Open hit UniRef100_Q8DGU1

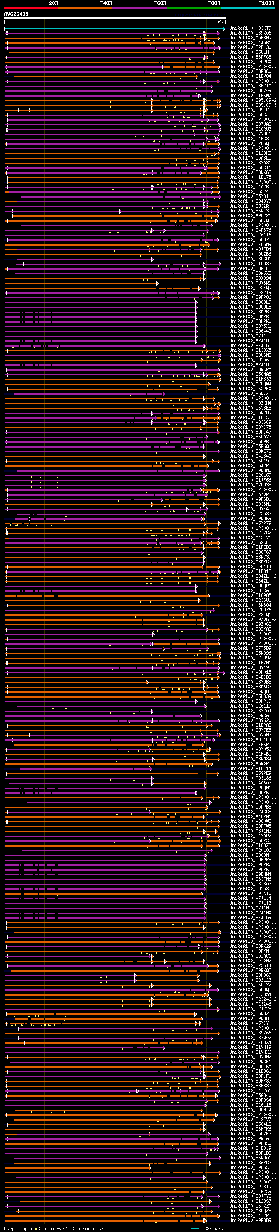click(x=250, y=259)
